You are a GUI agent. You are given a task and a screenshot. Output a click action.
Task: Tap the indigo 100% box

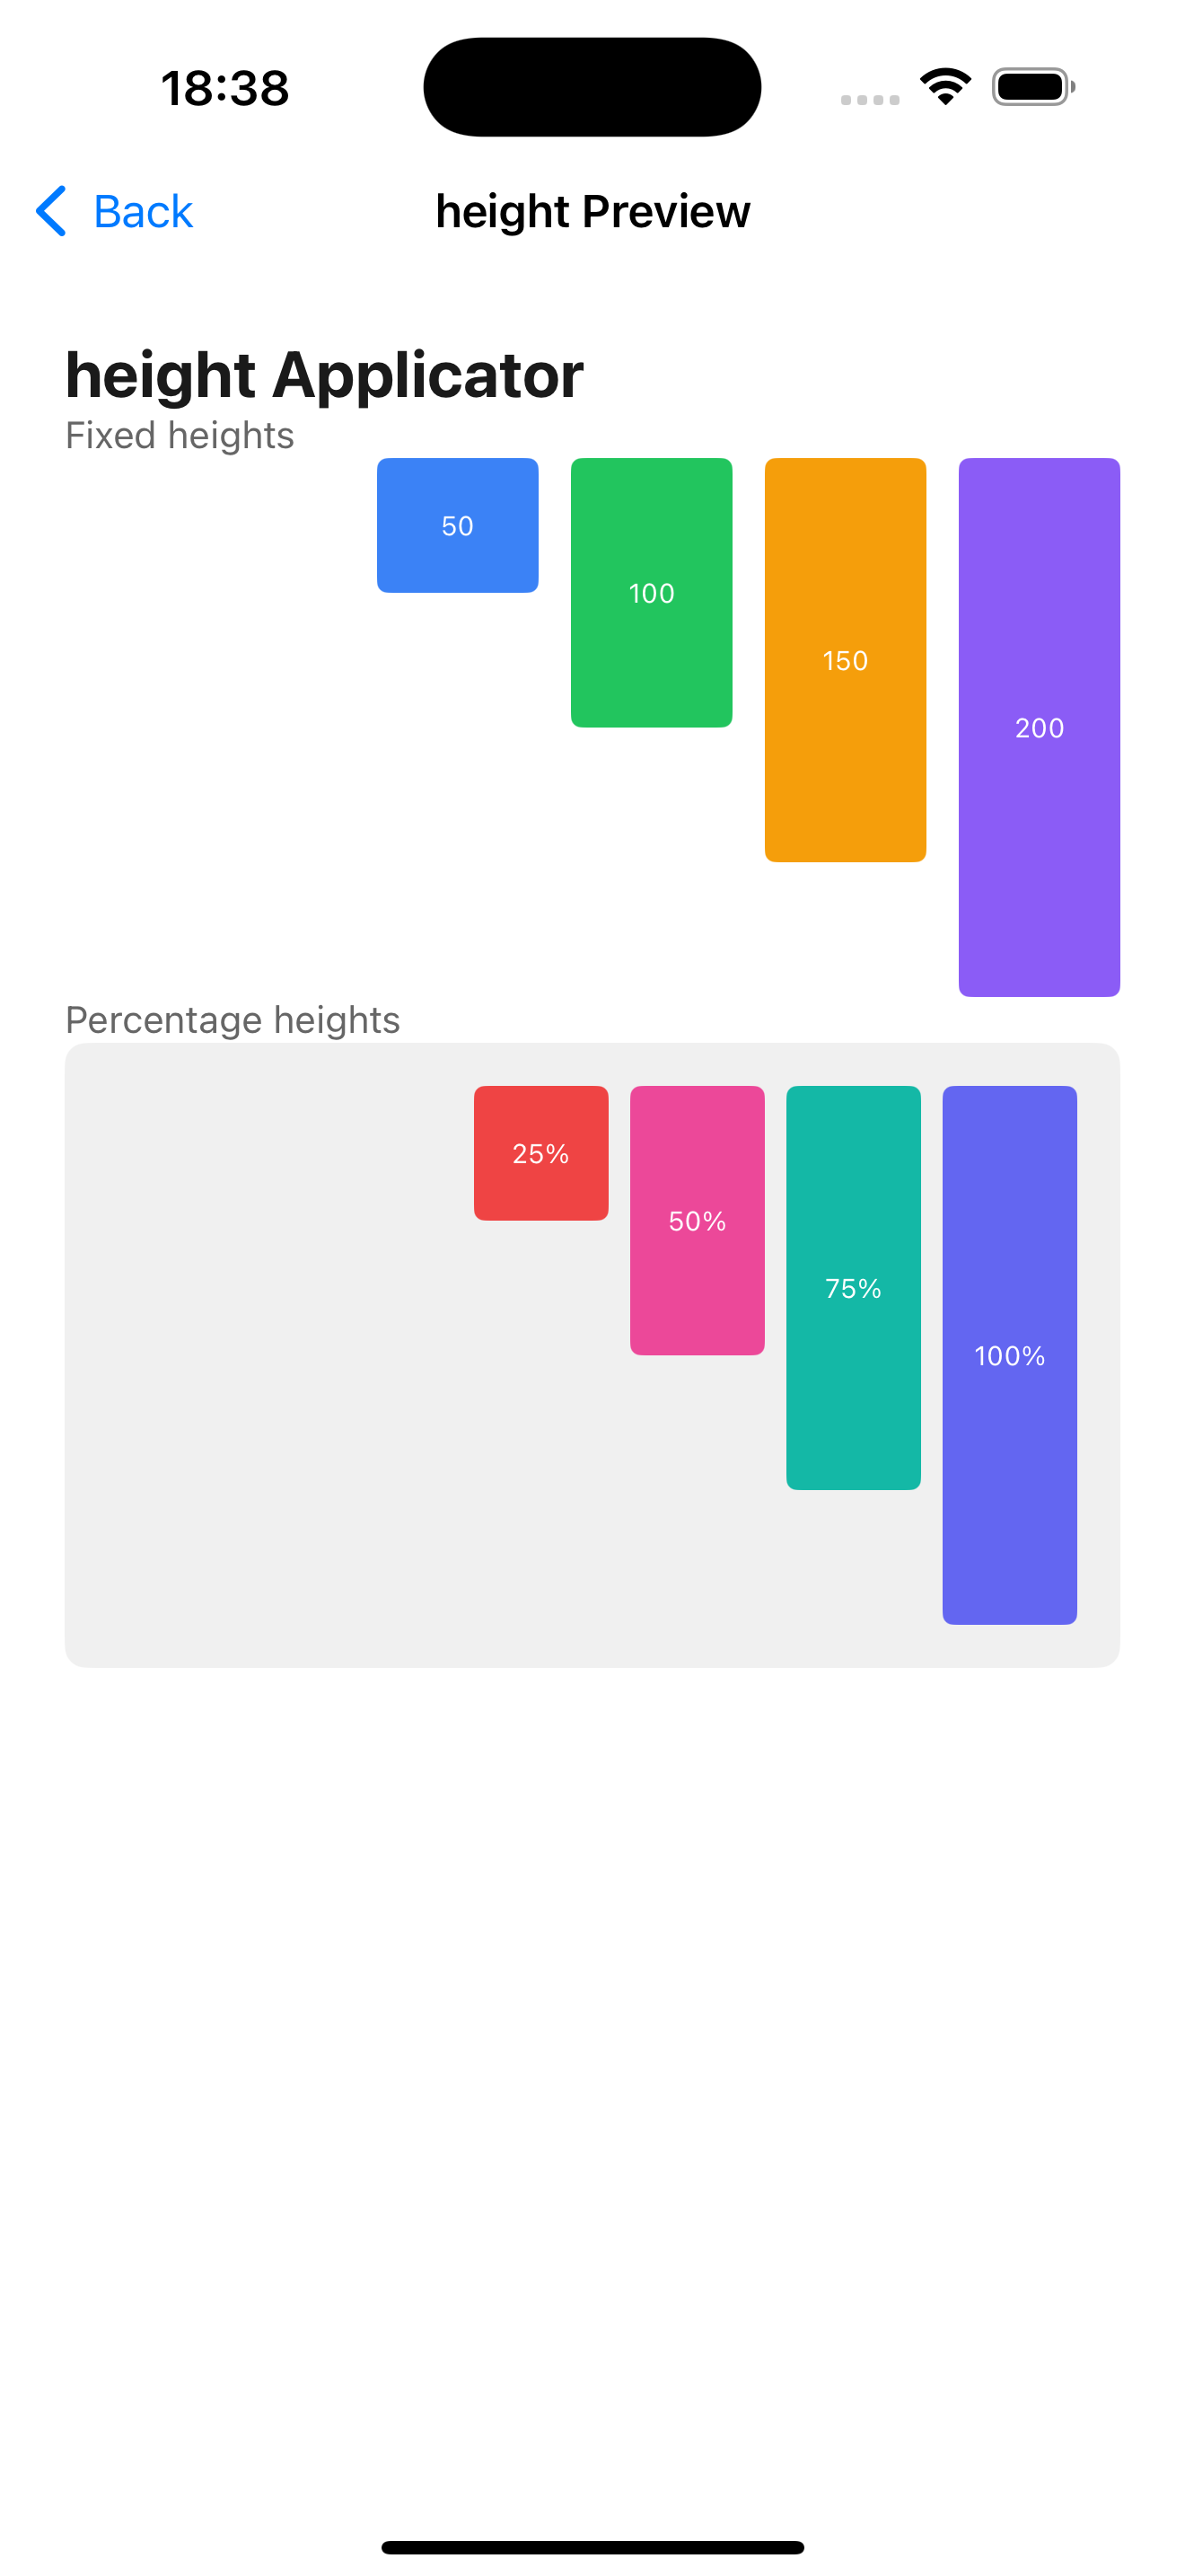point(1009,1355)
